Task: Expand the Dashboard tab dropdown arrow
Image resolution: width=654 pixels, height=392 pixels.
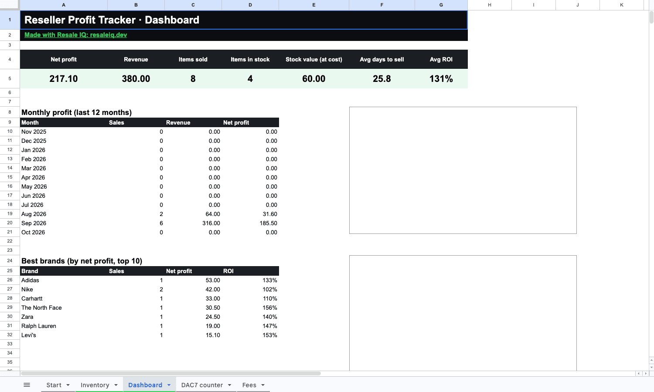Action: tap(169, 385)
